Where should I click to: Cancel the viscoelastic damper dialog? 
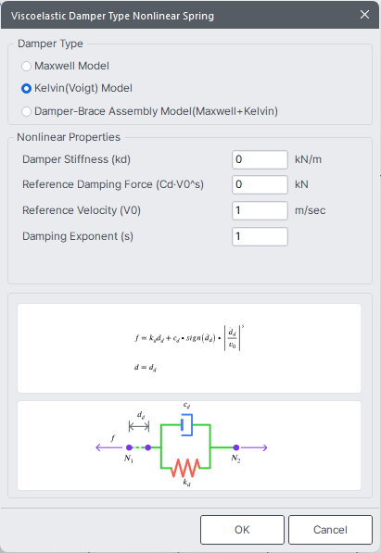pos(330,530)
